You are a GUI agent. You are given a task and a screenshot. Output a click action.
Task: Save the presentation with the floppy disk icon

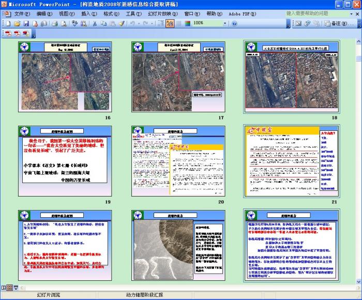26,23
